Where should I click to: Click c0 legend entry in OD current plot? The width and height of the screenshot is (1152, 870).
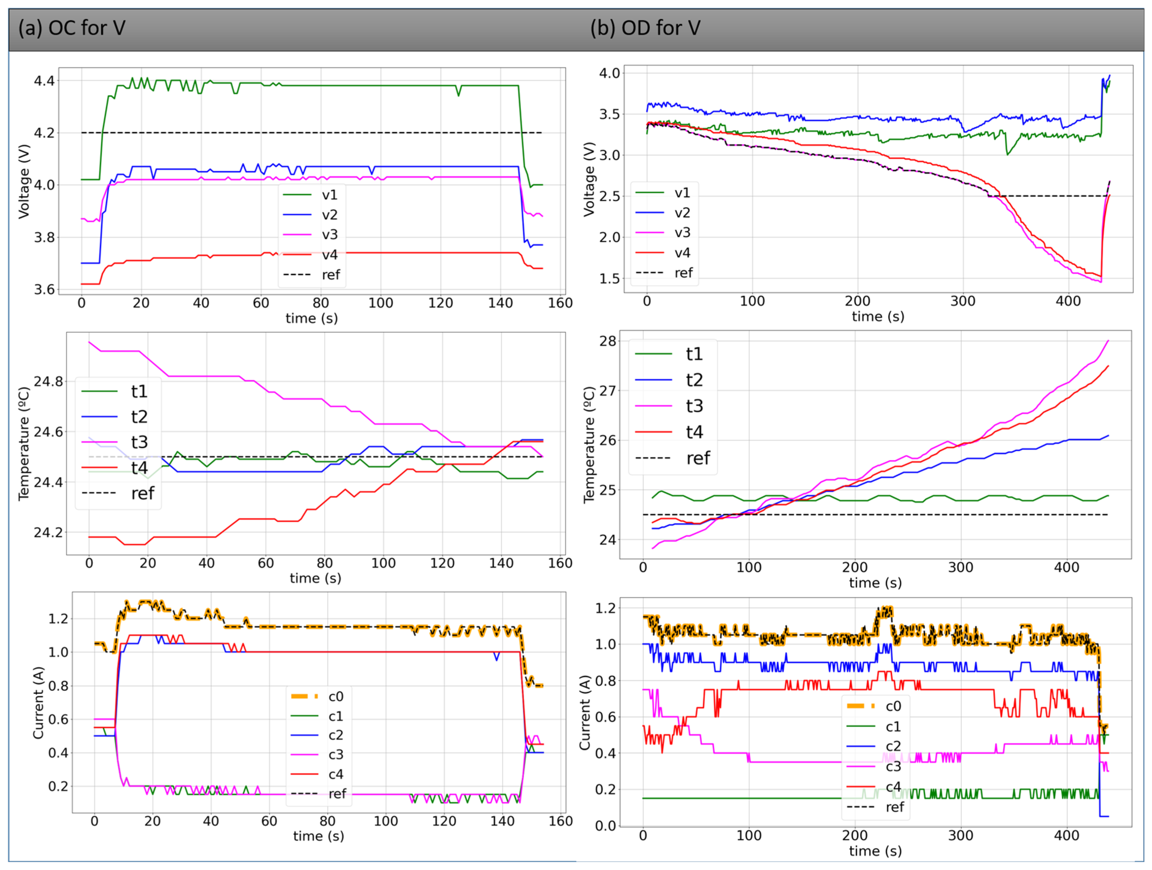click(874, 706)
